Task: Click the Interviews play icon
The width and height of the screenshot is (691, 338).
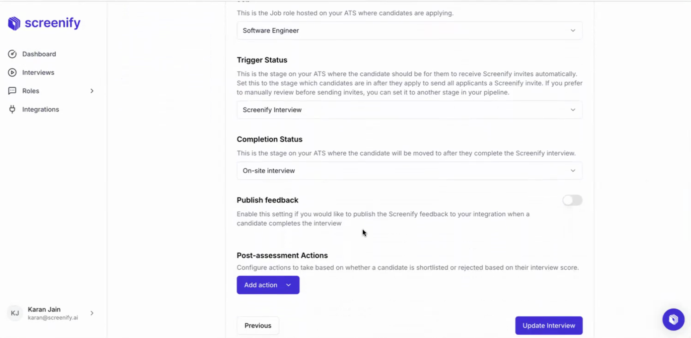Action: [12, 72]
